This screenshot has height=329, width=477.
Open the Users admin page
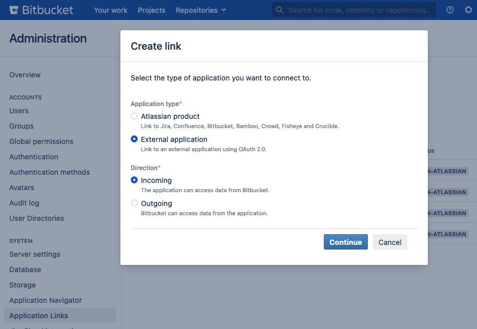click(x=18, y=110)
